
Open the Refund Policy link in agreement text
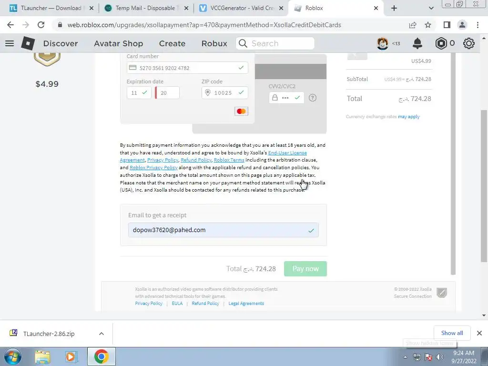tap(196, 160)
